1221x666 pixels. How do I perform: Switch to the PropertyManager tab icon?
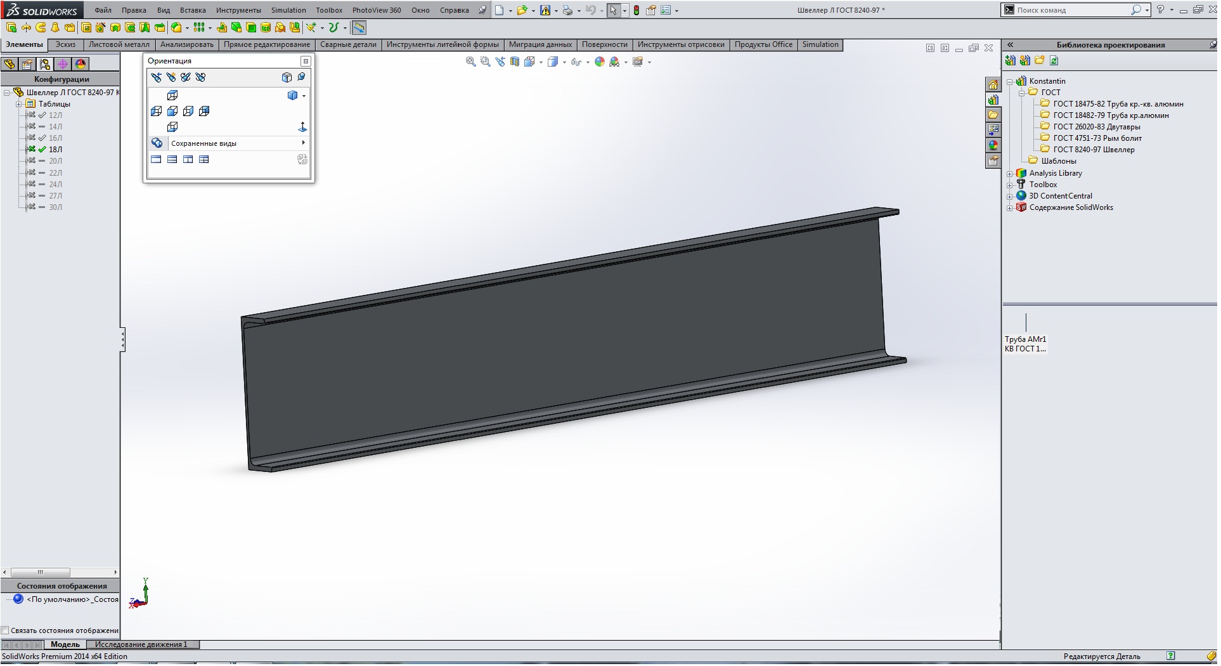(x=27, y=64)
